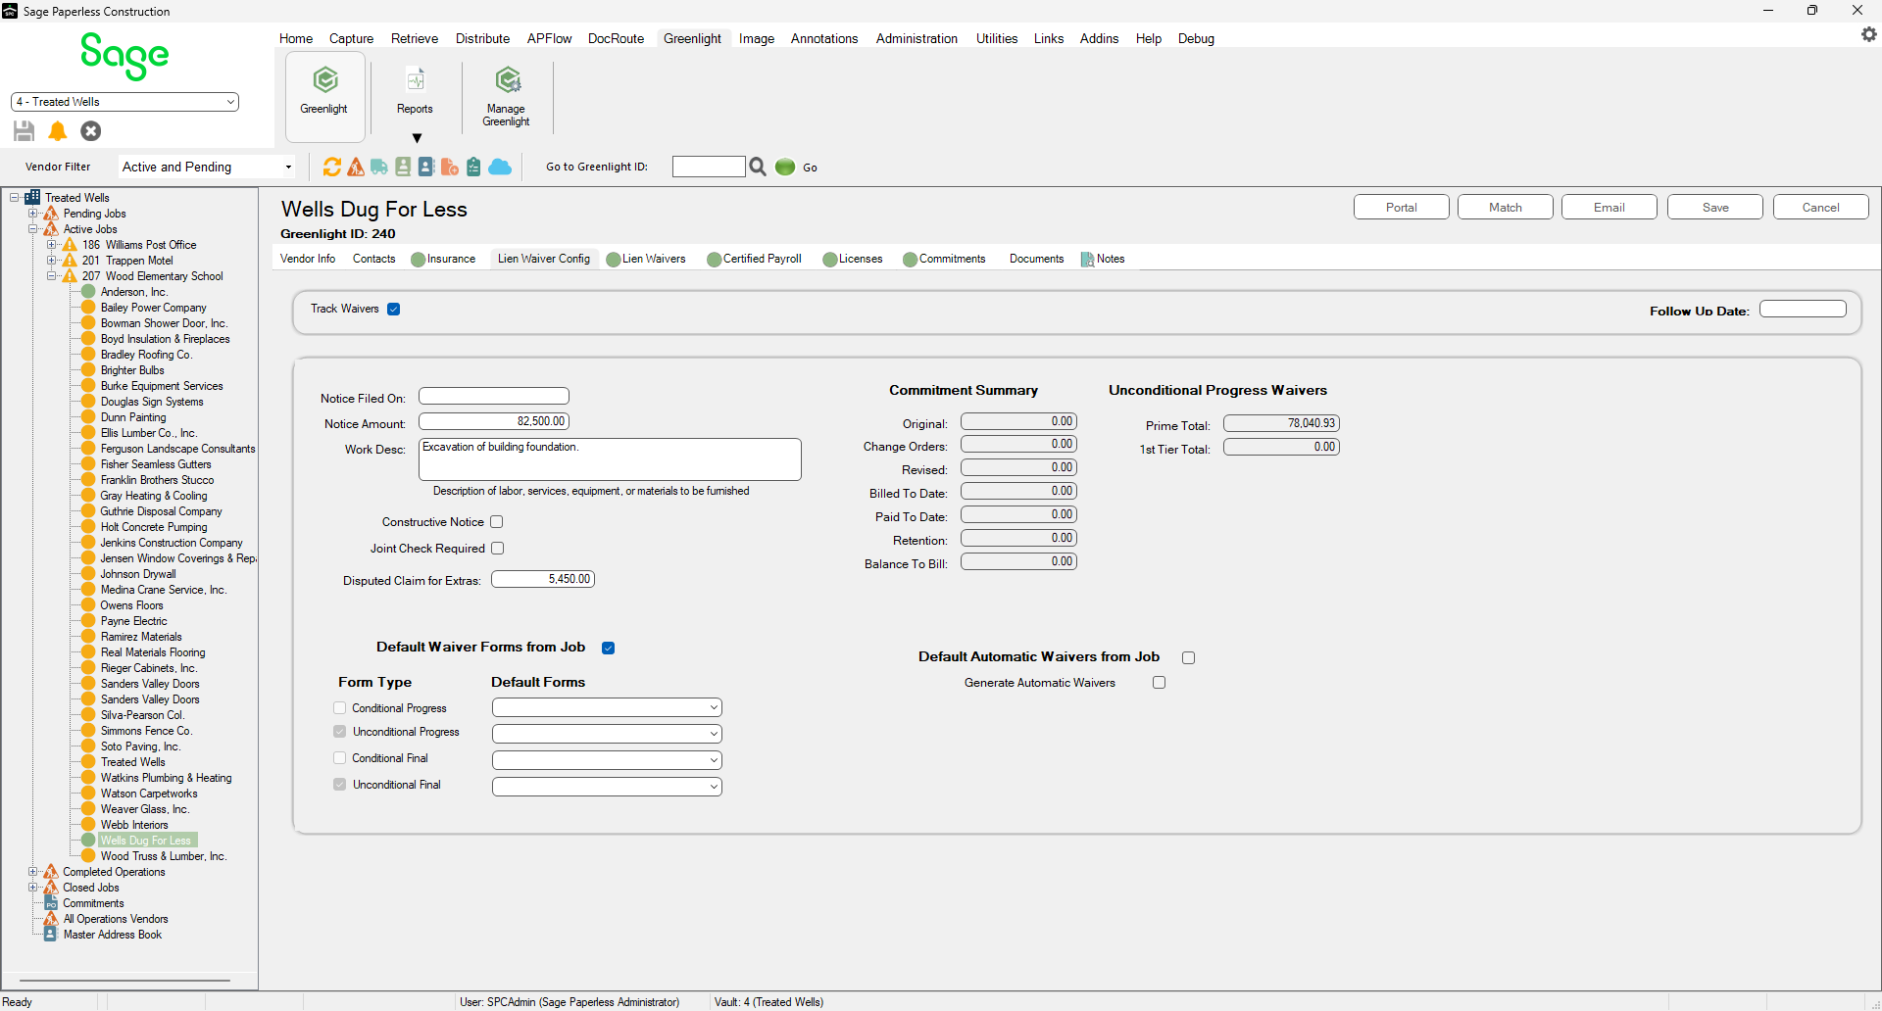1882x1011 pixels.
Task: Click the All Operations Vendors icon
Action: 51,919
